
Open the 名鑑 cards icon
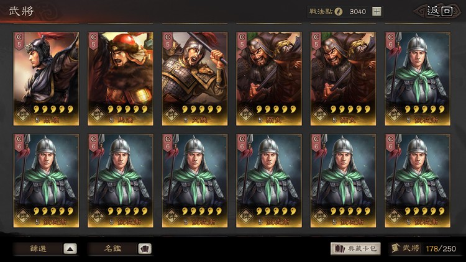point(145,248)
